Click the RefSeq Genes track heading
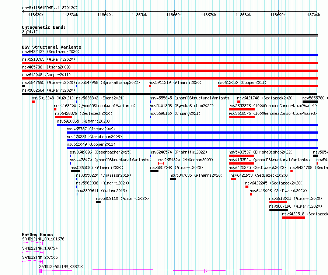The width and height of the screenshot is (328, 275). (x=37, y=235)
